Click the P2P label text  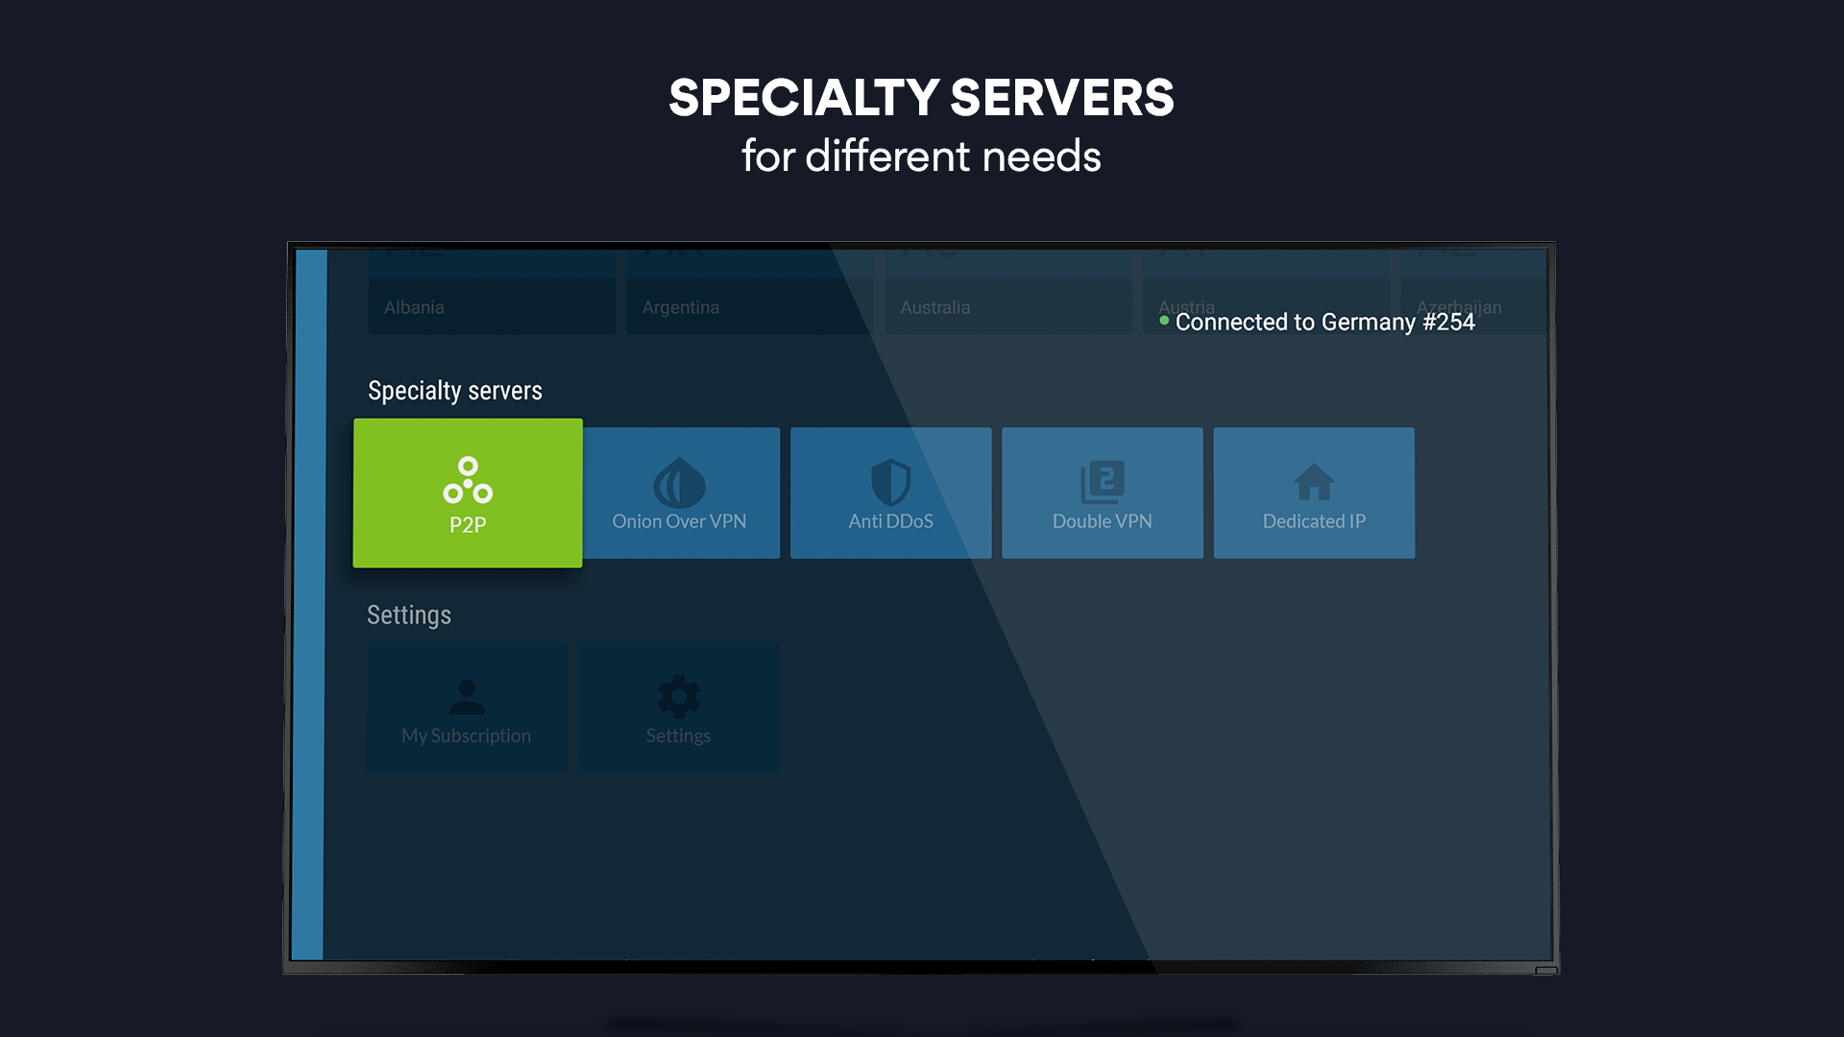(468, 525)
